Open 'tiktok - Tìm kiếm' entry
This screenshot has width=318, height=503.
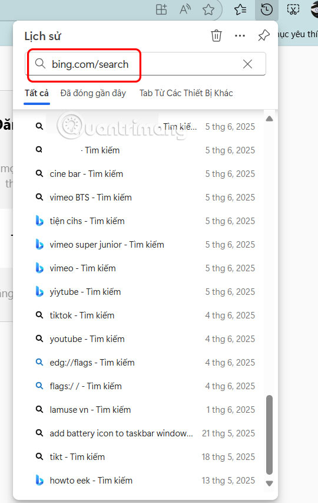[x=145, y=315]
